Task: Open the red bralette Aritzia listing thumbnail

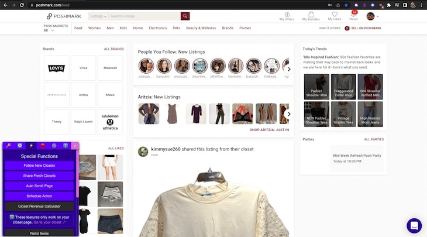Action: click(242, 114)
